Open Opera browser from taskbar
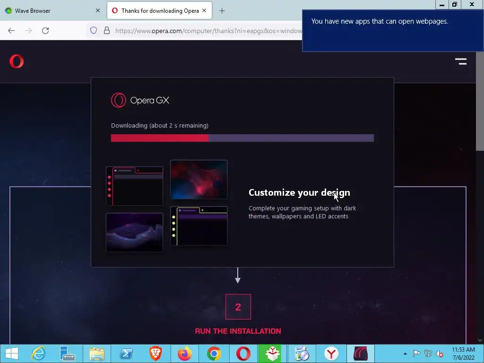The width and height of the screenshot is (484, 363). [x=243, y=354]
